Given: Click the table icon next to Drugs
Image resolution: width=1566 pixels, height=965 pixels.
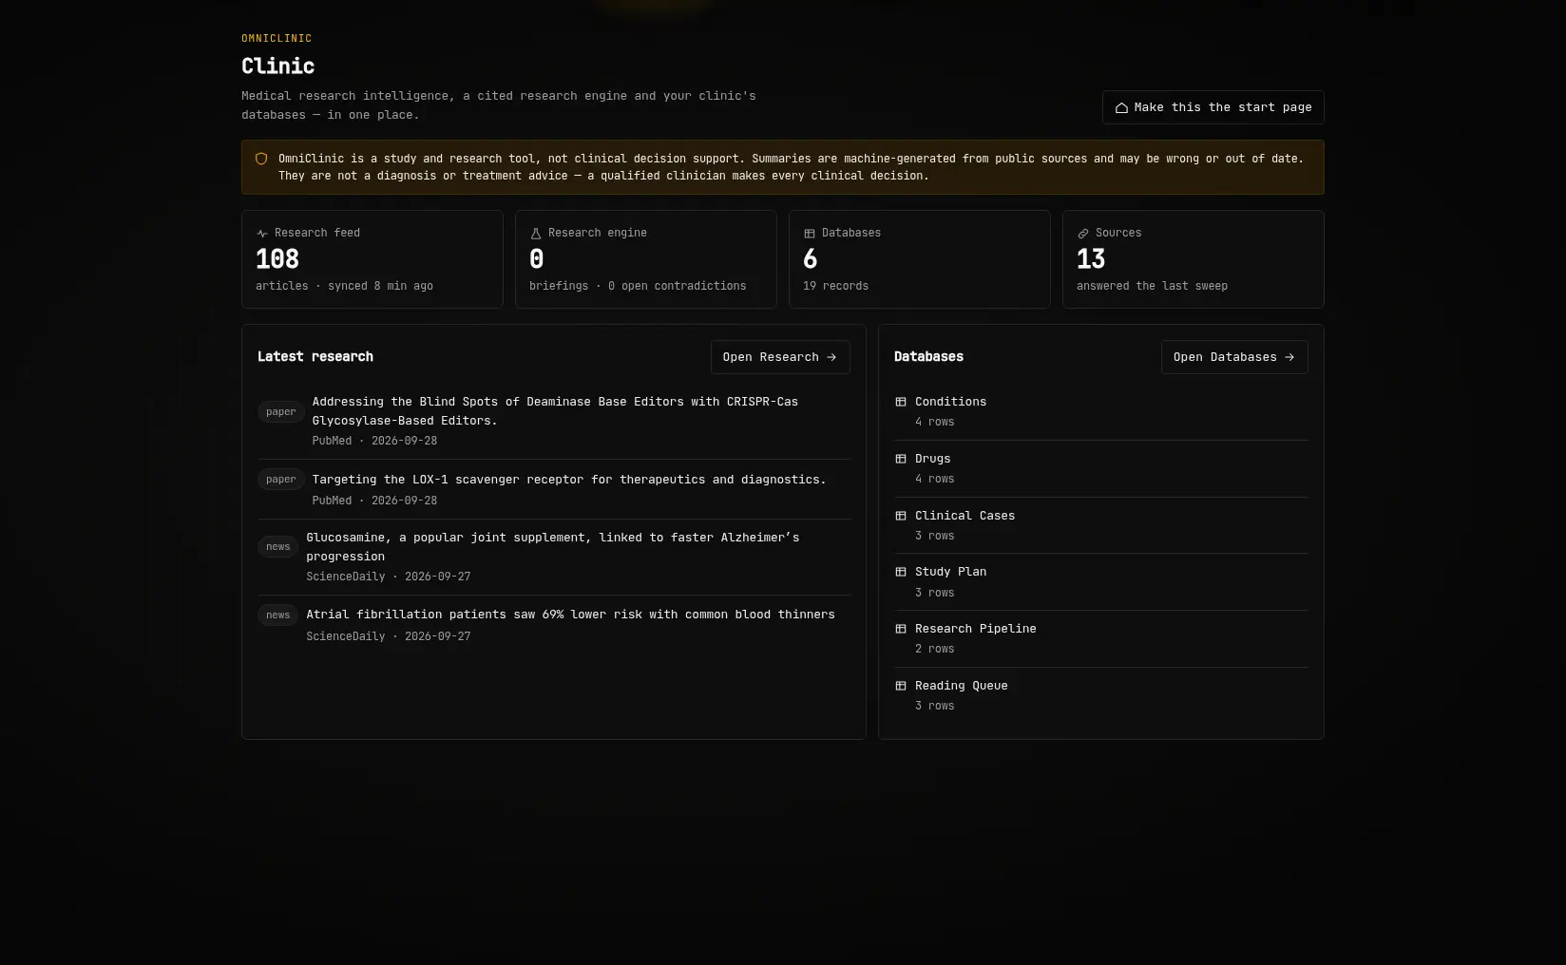Looking at the screenshot, I should (x=901, y=459).
